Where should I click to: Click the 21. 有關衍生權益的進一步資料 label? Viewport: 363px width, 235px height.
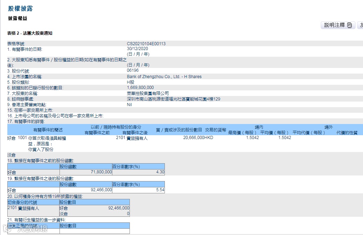tap(36, 220)
